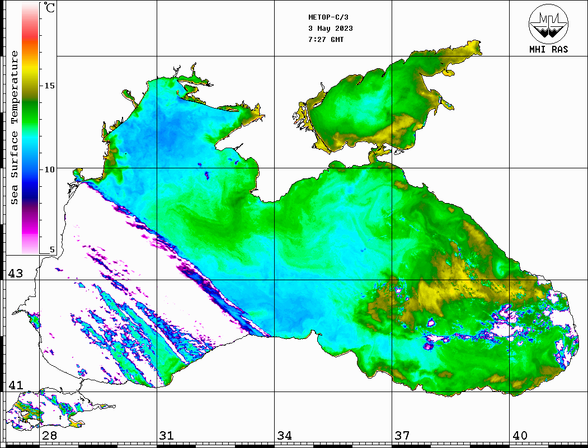Click the latitude label '41'
Image resolution: width=588 pixels, height=448 pixels.
coord(16,385)
